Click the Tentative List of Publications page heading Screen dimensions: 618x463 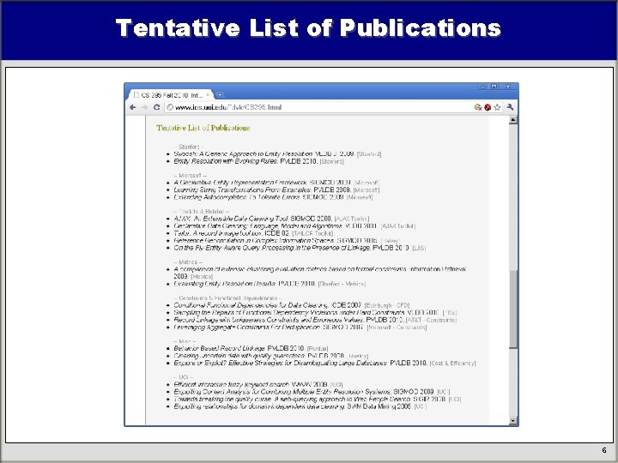click(x=203, y=128)
